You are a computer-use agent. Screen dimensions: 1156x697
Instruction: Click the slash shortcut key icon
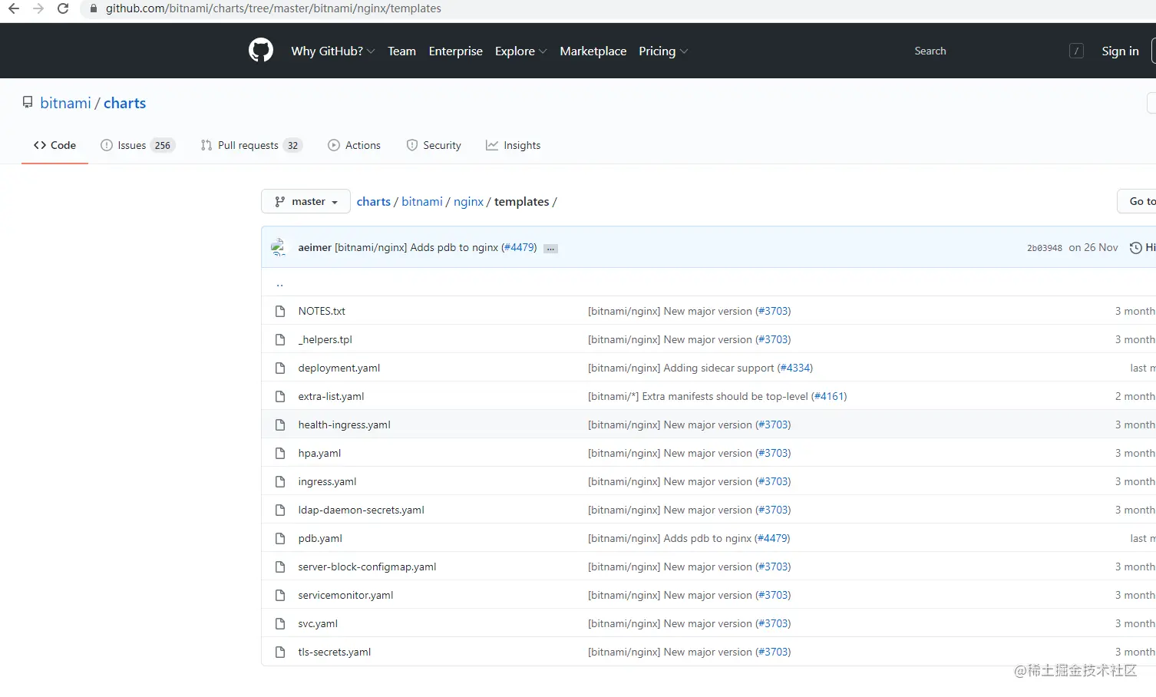1076,51
